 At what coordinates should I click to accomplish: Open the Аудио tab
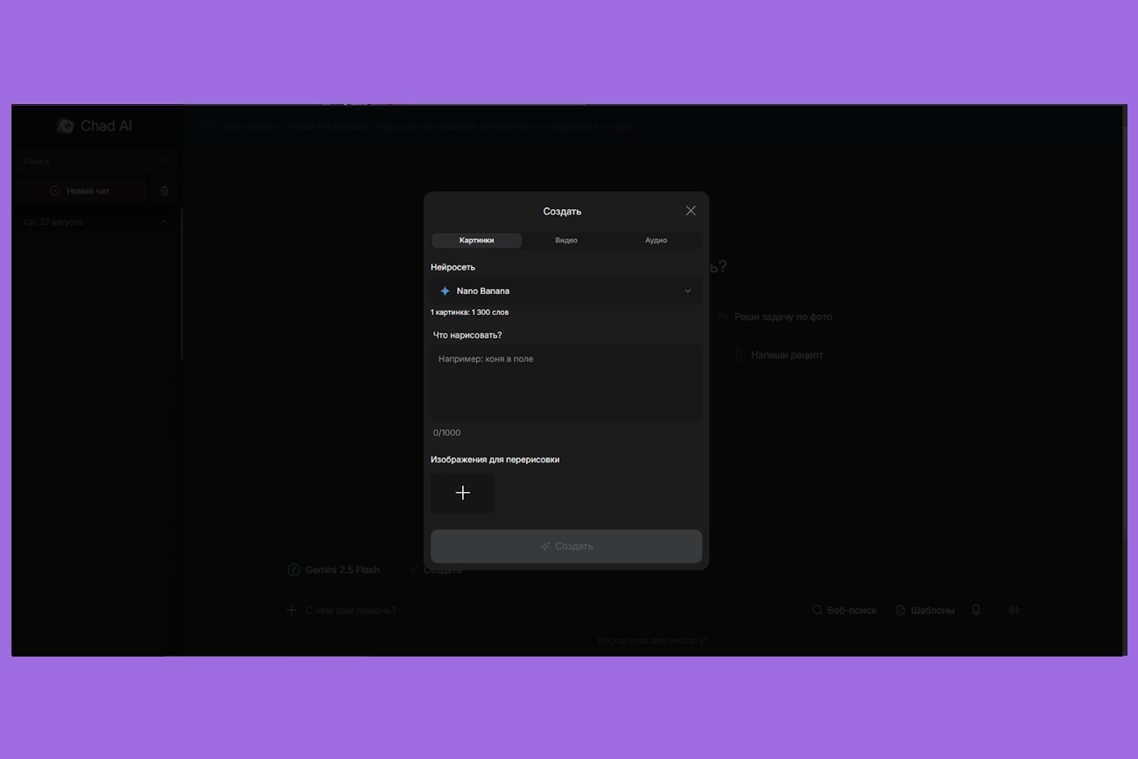tap(656, 240)
